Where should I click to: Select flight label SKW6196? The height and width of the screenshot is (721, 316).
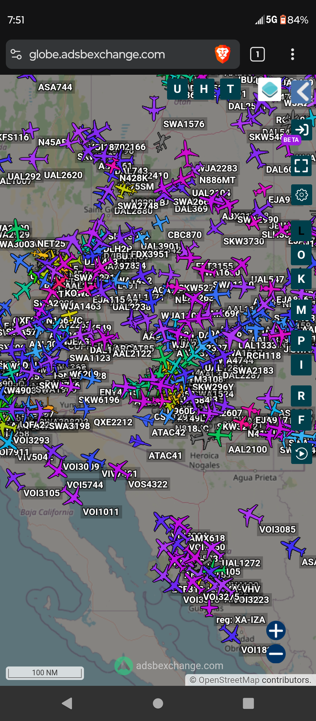click(99, 400)
